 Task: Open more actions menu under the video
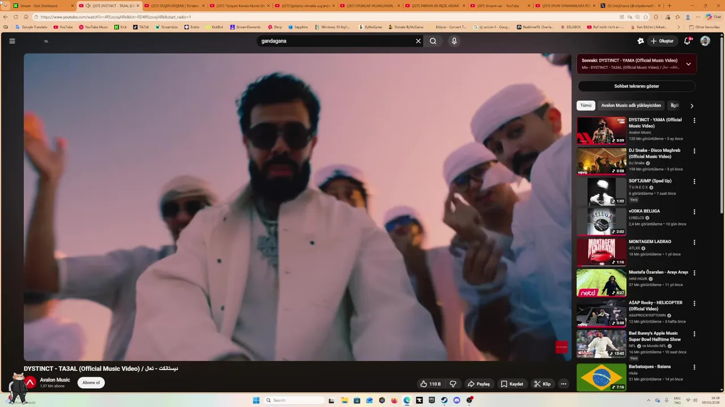pyautogui.click(x=563, y=384)
